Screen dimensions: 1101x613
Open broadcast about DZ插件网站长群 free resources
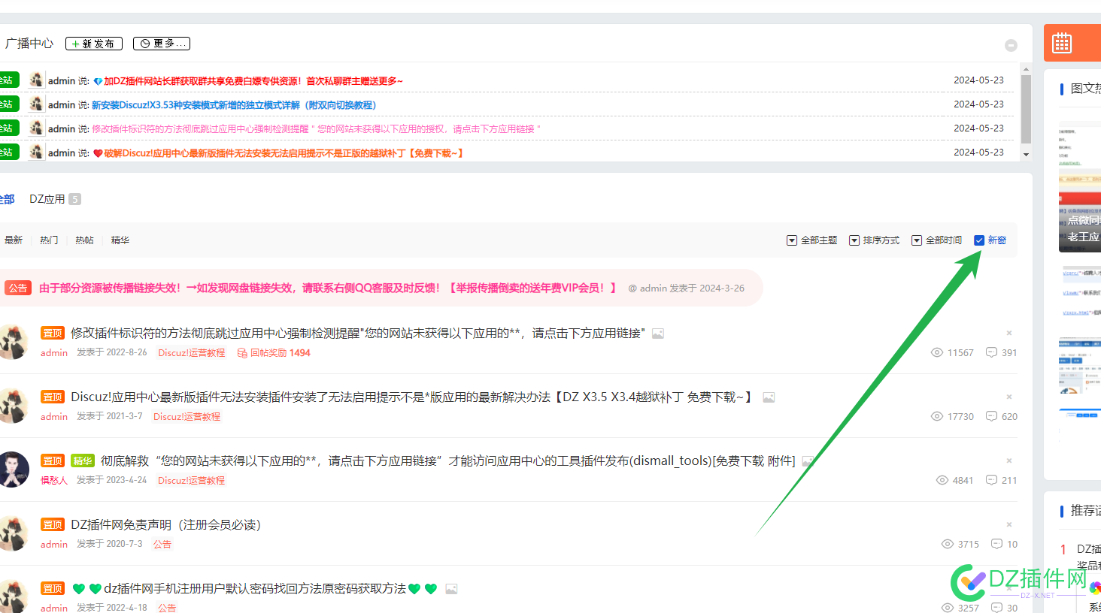point(253,81)
